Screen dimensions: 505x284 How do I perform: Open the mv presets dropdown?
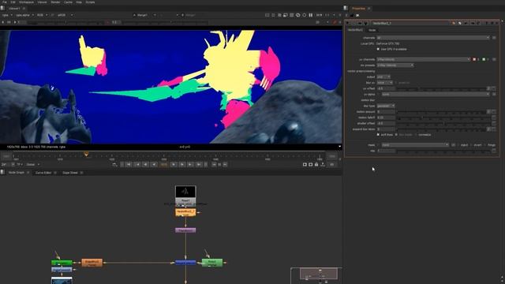click(x=395, y=65)
